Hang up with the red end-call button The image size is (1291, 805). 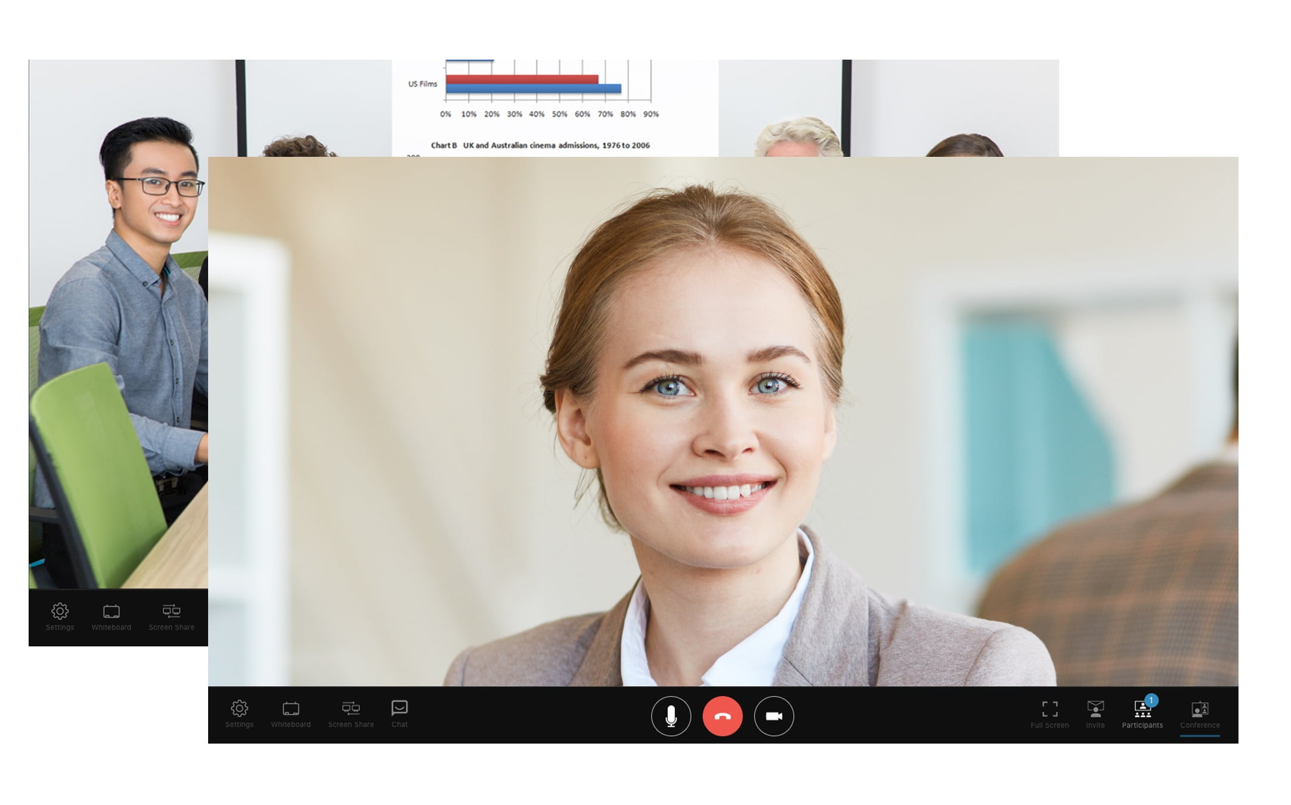coord(722,716)
